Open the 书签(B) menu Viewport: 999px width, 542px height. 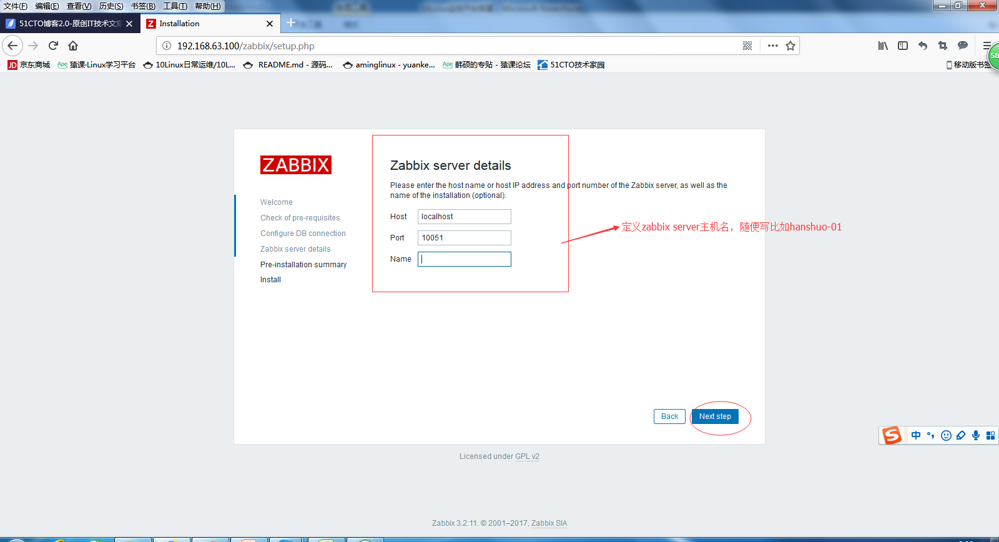coord(143,6)
